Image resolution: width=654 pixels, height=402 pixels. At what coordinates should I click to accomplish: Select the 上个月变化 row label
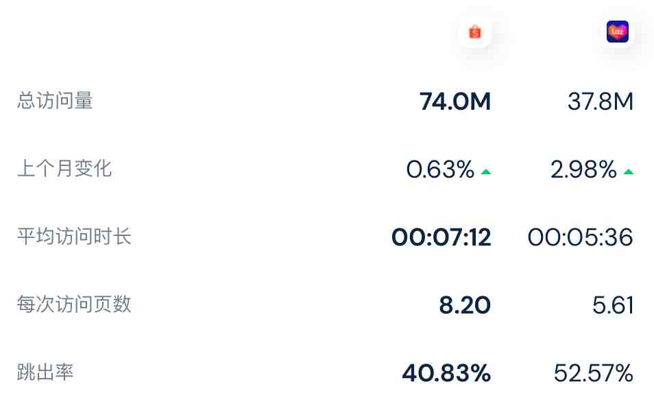(64, 169)
